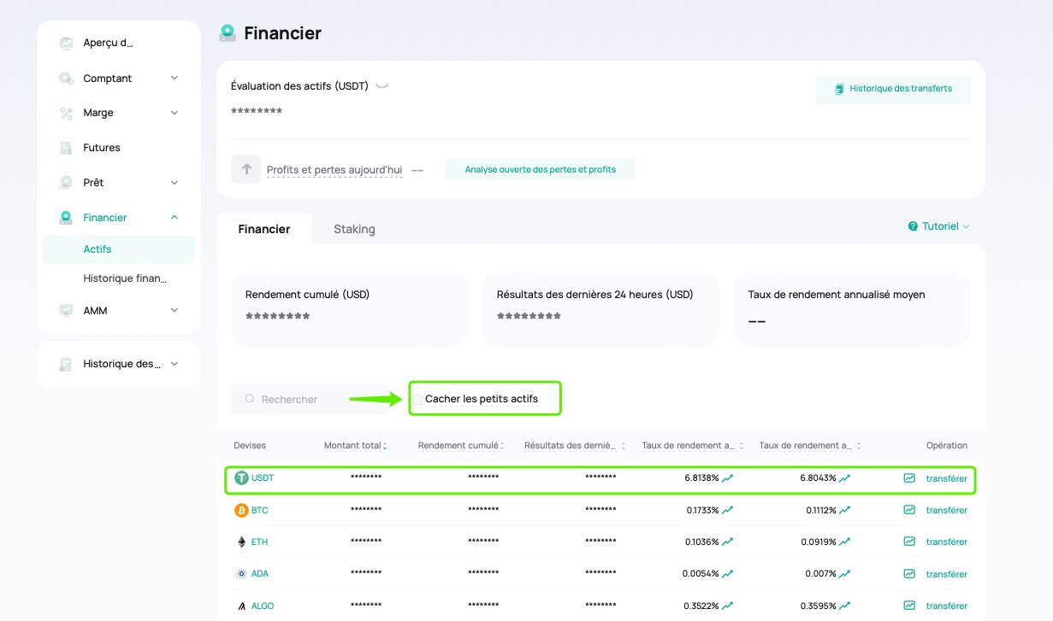Click Analyse ouverte des pertes et profits

coord(540,169)
